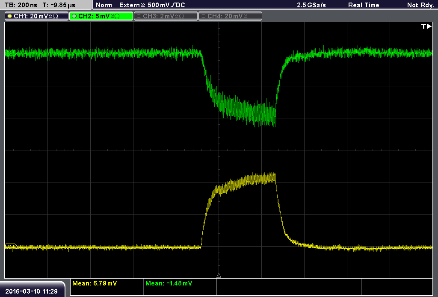Screen dimensions: 438x297
Task: Click the trigger T arrow marker at top right
Action: (x=426, y=26)
